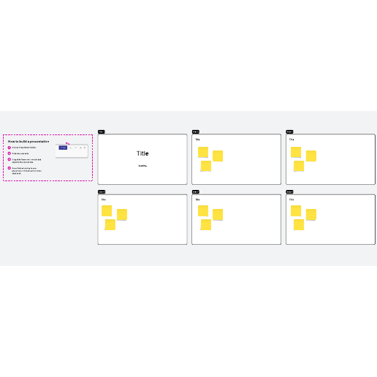Select the Slide 3 label tag
Viewport: 377px width, 377px height.
[x=289, y=132]
